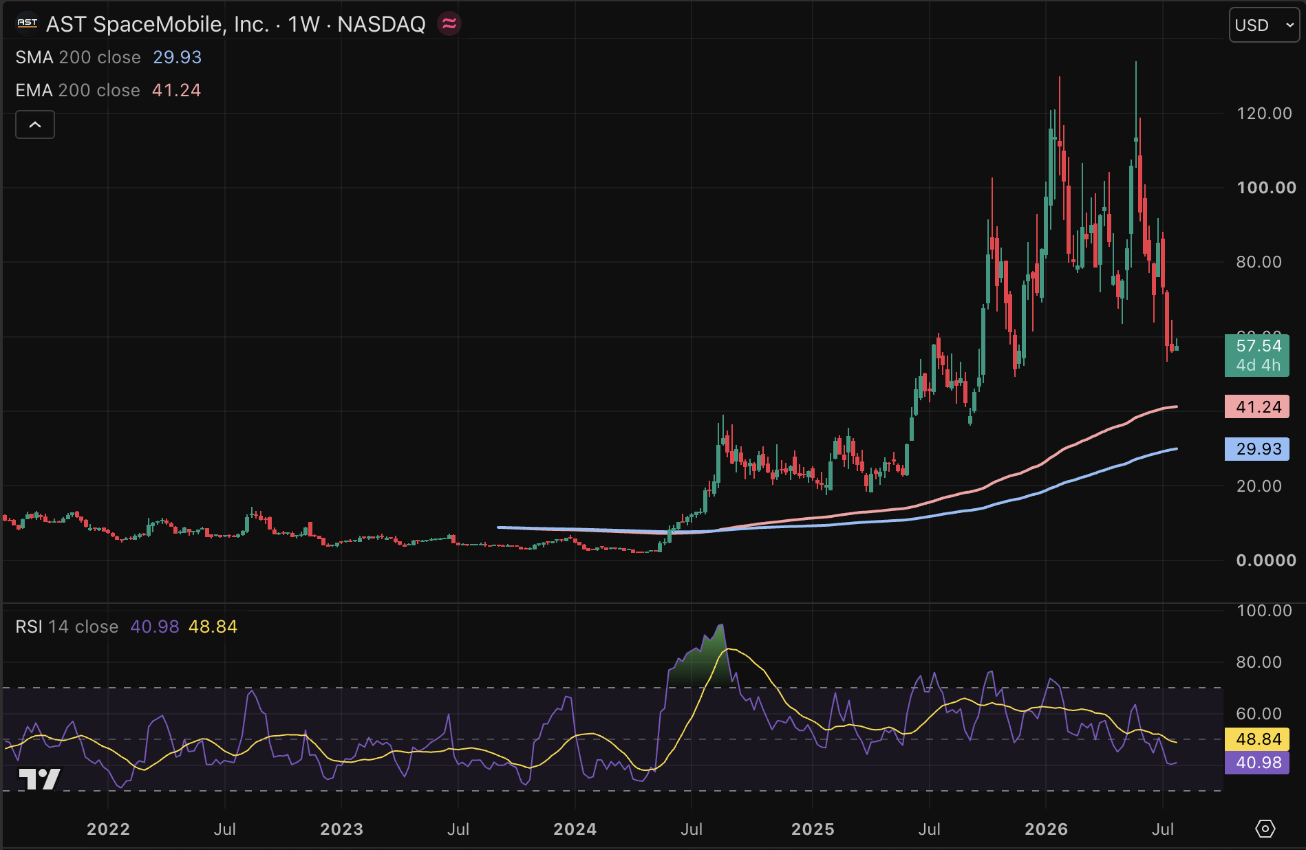Select the SMA 200 close indicator legend
Screen dimensions: 1306x850
tap(78, 57)
